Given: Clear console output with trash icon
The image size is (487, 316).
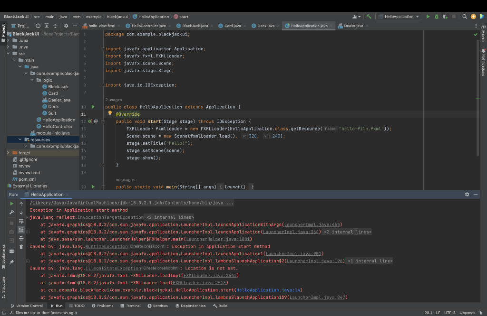Looking at the screenshot, I should [21, 247].
